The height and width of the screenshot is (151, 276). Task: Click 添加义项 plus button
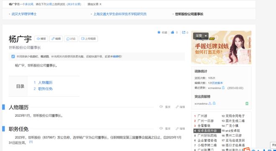(95, 4)
